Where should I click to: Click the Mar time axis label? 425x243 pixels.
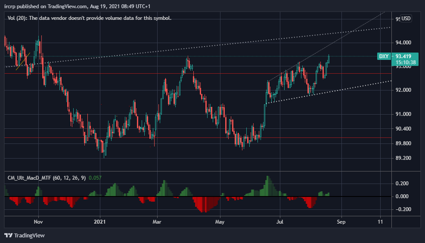(157, 222)
